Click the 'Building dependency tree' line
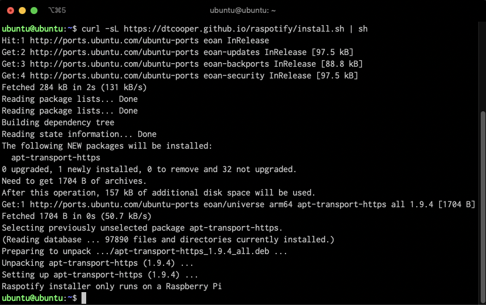The image size is (486, 305). tap(58, 122)
